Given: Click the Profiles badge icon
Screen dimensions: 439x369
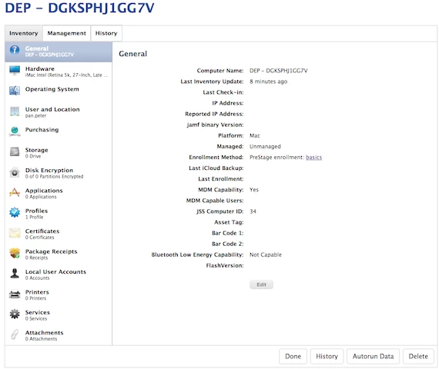Looking at the screenshot, I should [15, 212].
